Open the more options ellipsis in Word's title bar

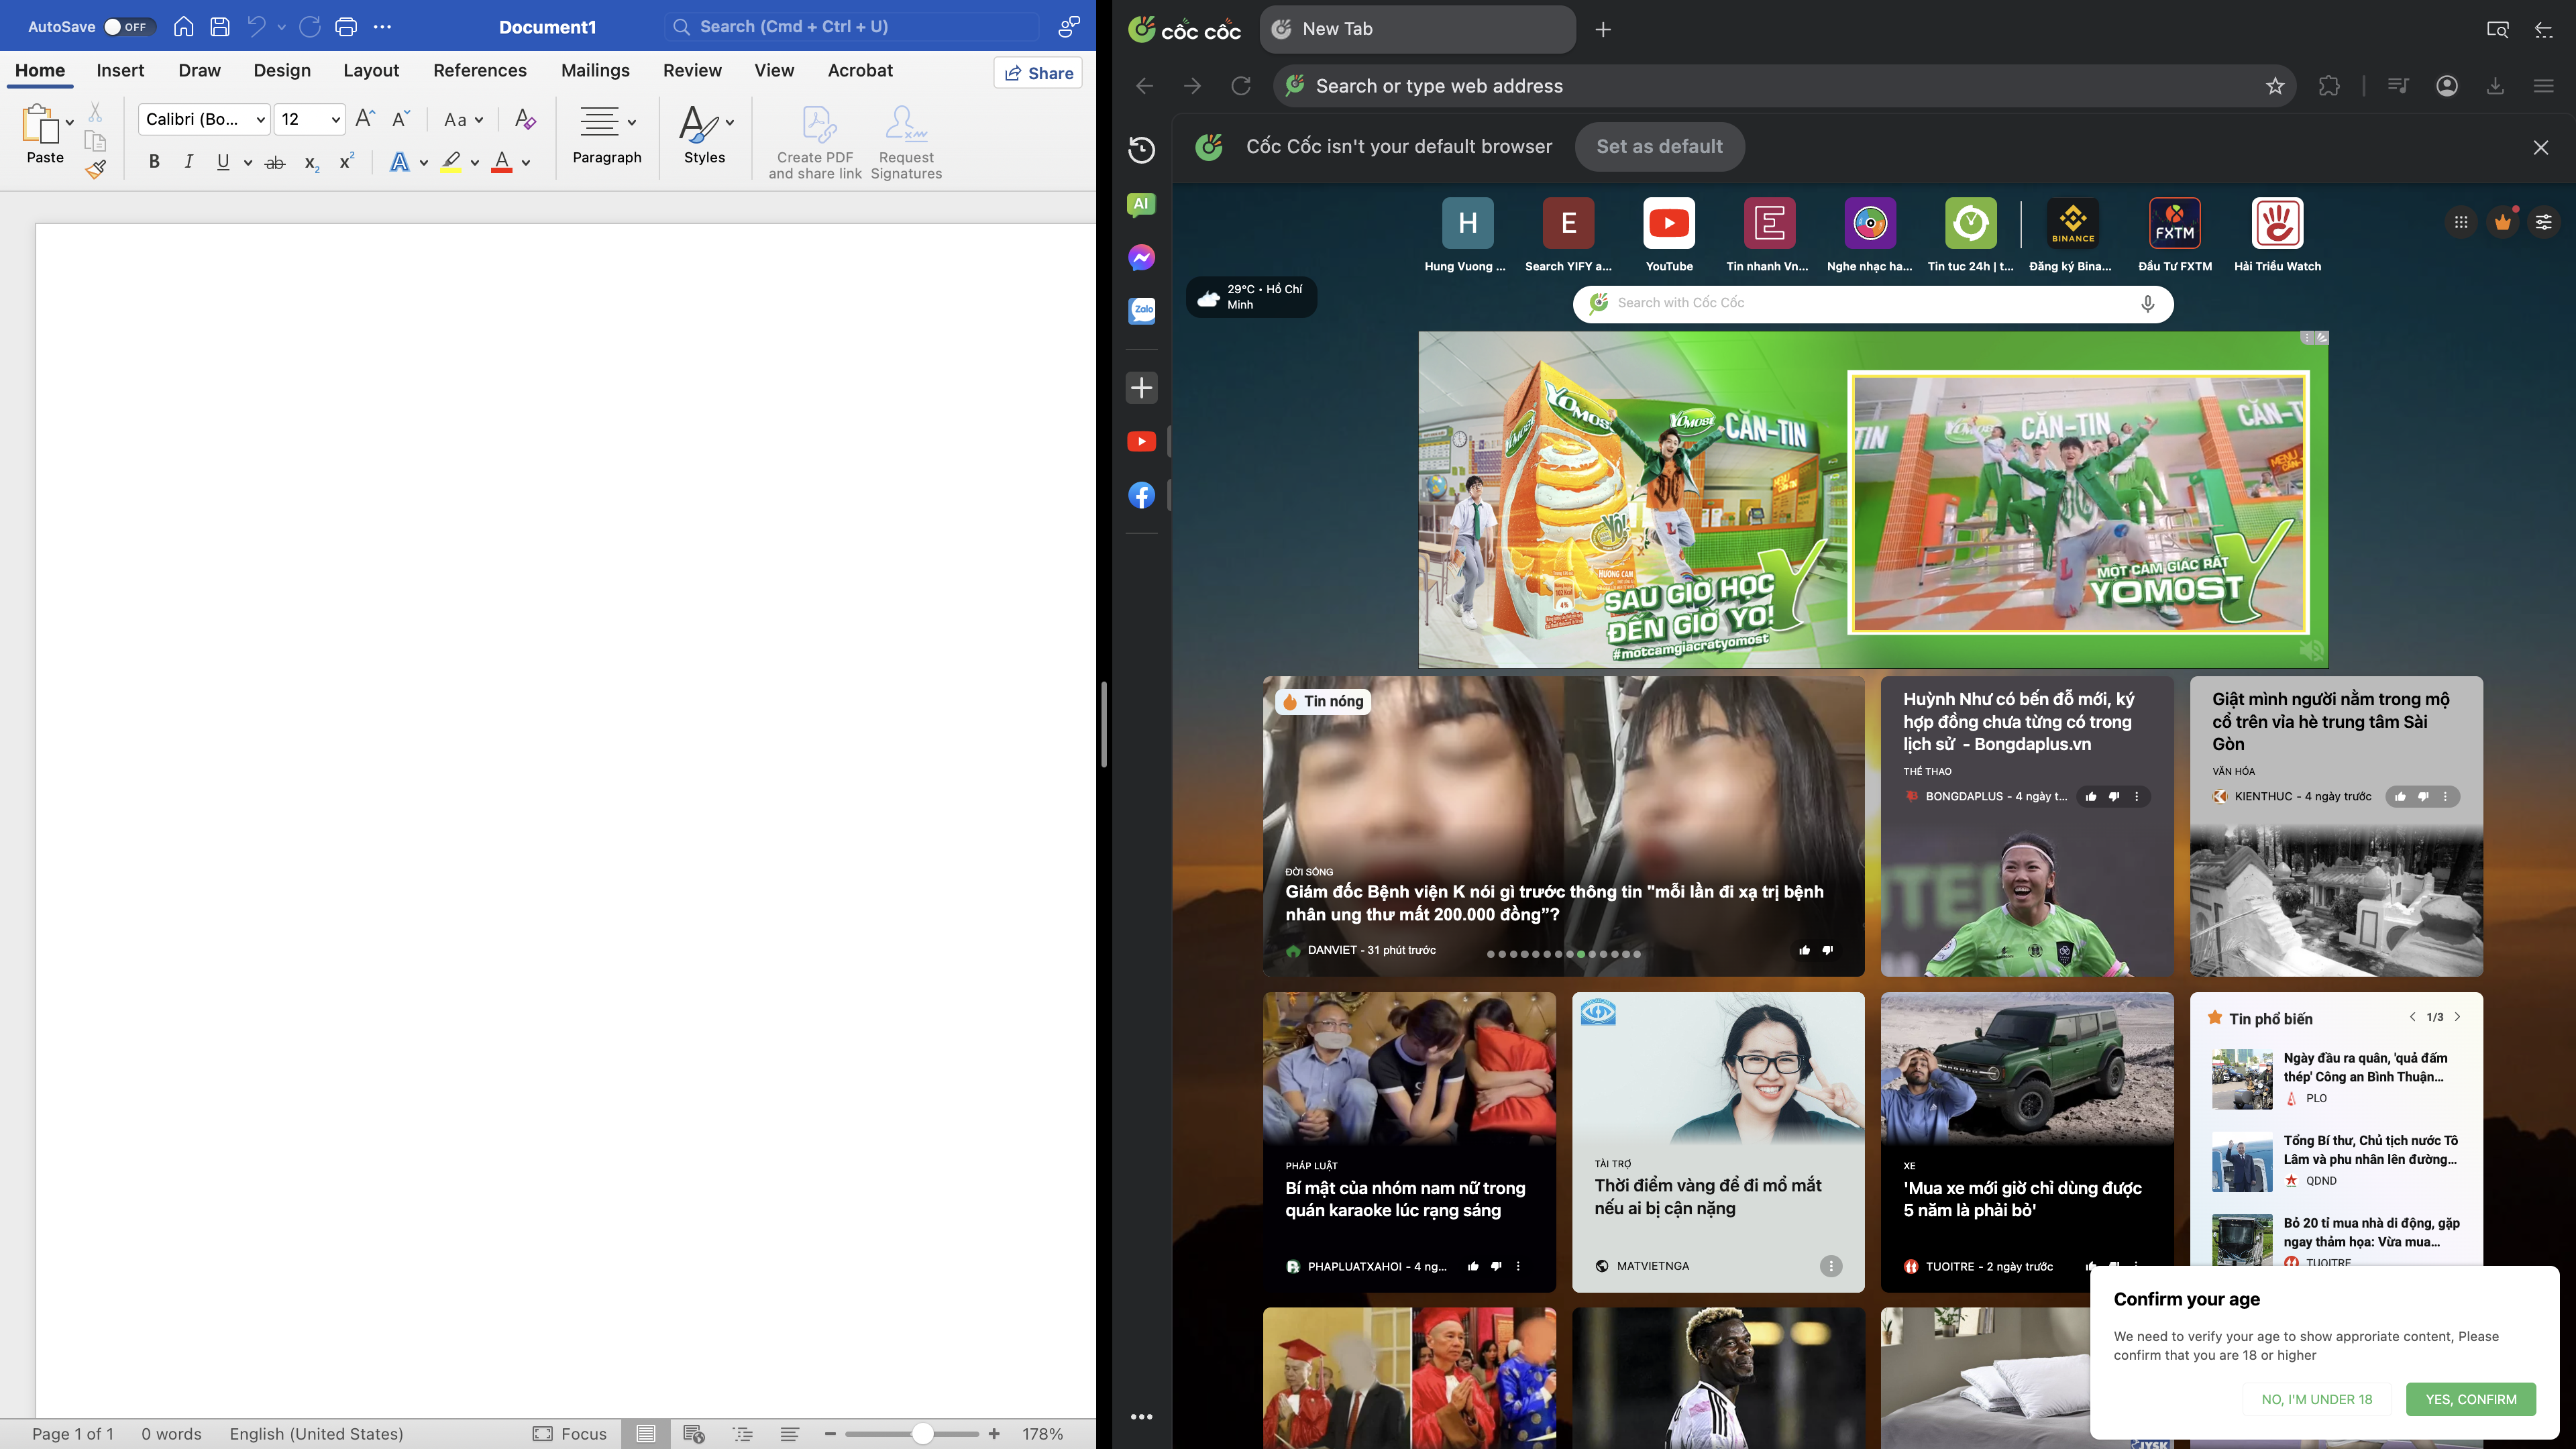tap(382, 27)
